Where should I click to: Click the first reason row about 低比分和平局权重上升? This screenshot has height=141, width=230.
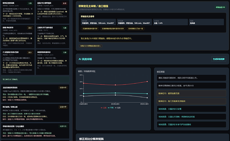click(x=191, y=78)
